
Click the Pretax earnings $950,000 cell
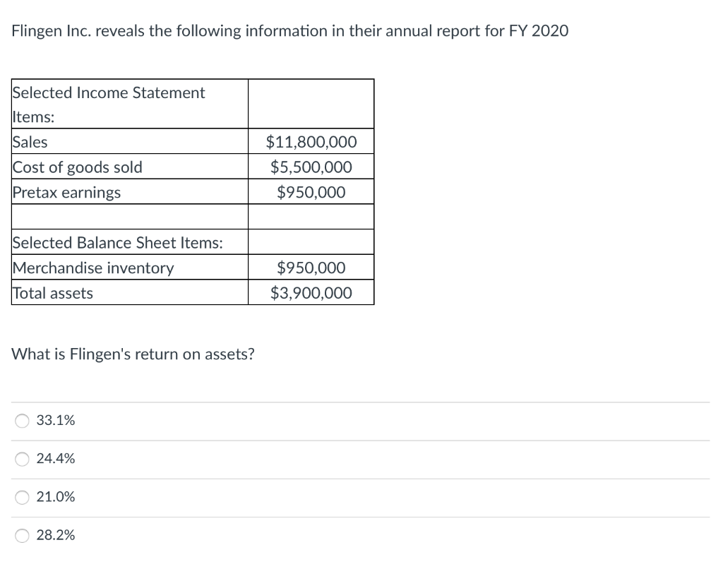click(x=311, y=191)
